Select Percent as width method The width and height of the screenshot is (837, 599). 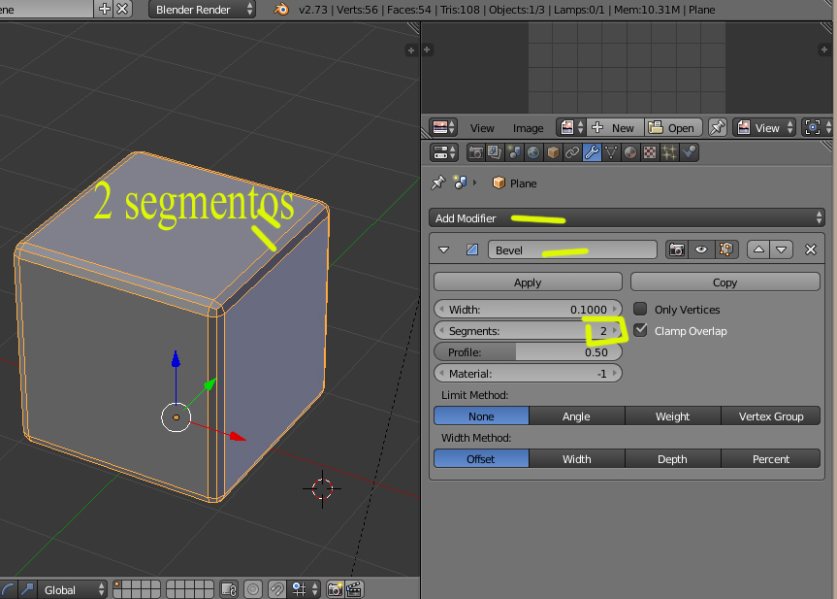pyautogui.click(x=770, y=458)
